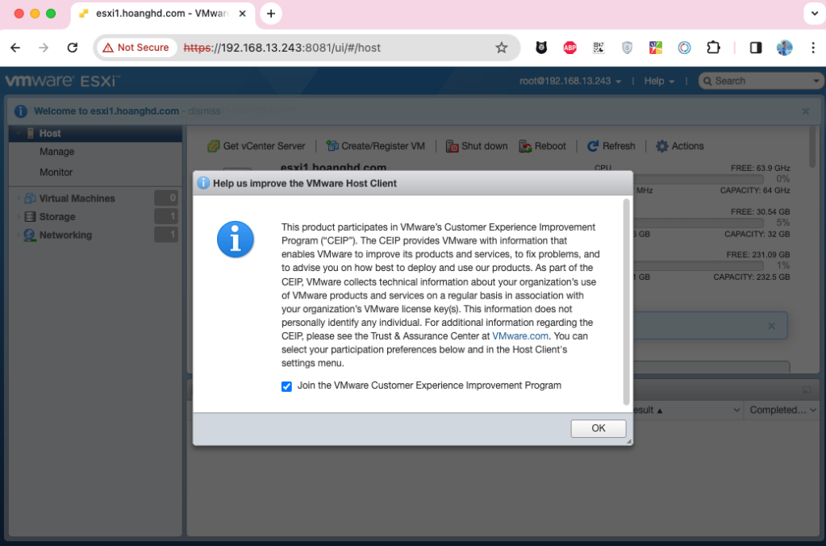Uncheck Join the VMware CEIP checkbox
The width and height of the screenshot is (826, 546).
point(286,386)
